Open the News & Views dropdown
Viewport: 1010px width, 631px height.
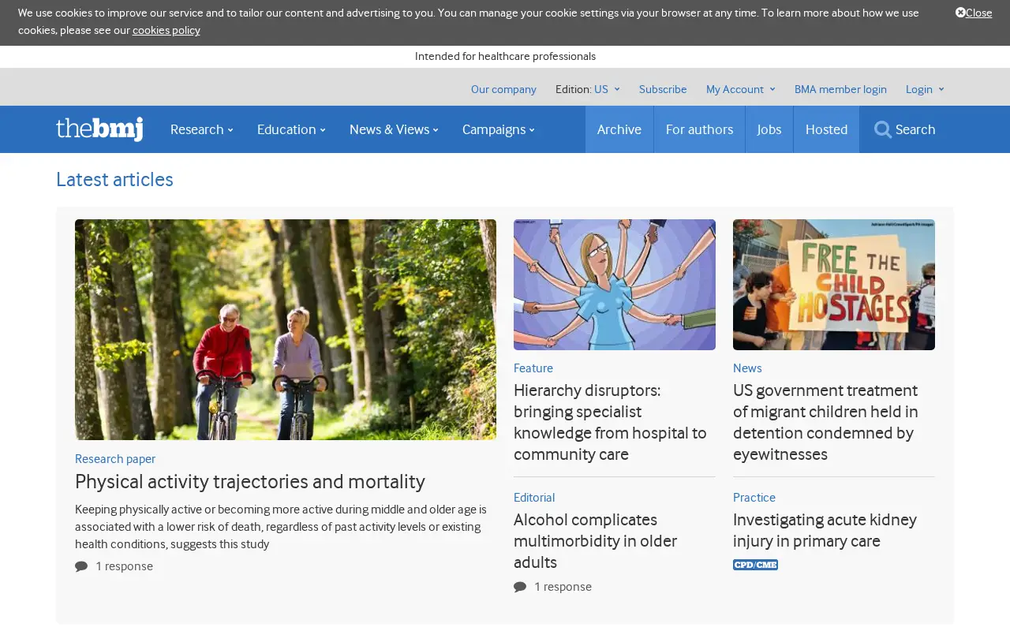[394, 129]
